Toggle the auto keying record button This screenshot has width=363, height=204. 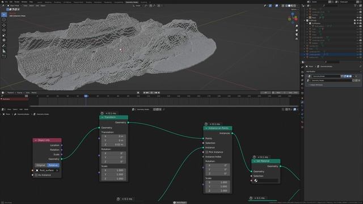point(138,92)
